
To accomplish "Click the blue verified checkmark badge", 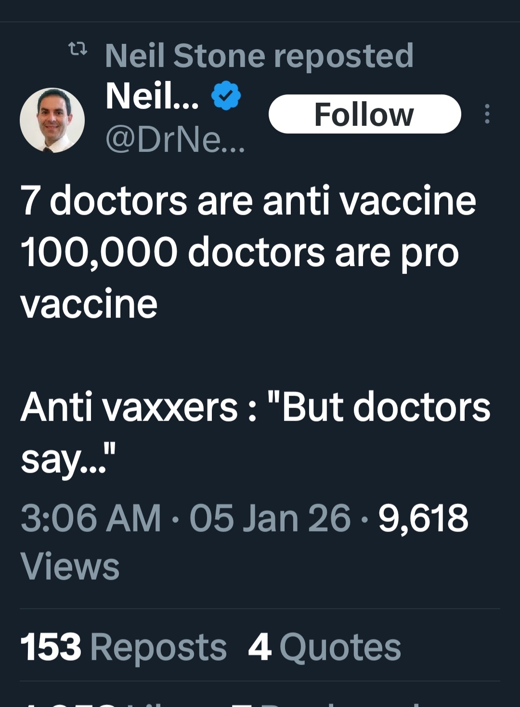I will pos(226,95).
